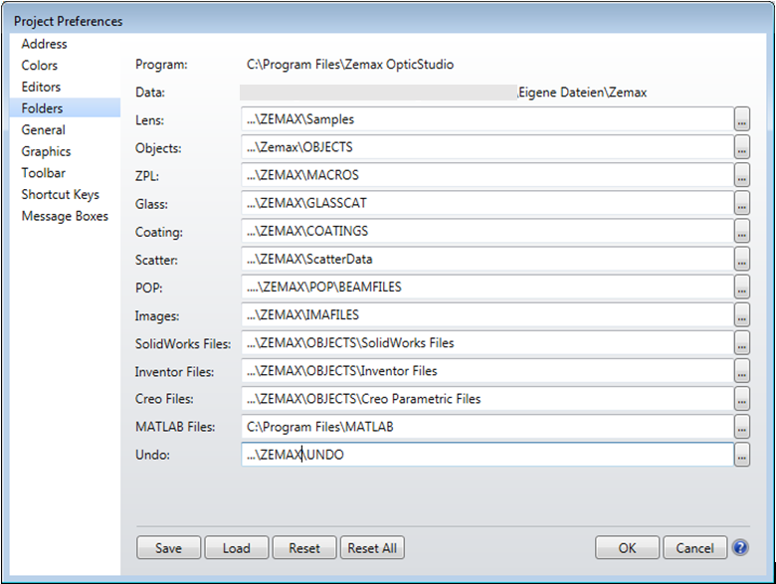Click into the Objects folder path field
The image size is (776, 584).
point(487,147)
